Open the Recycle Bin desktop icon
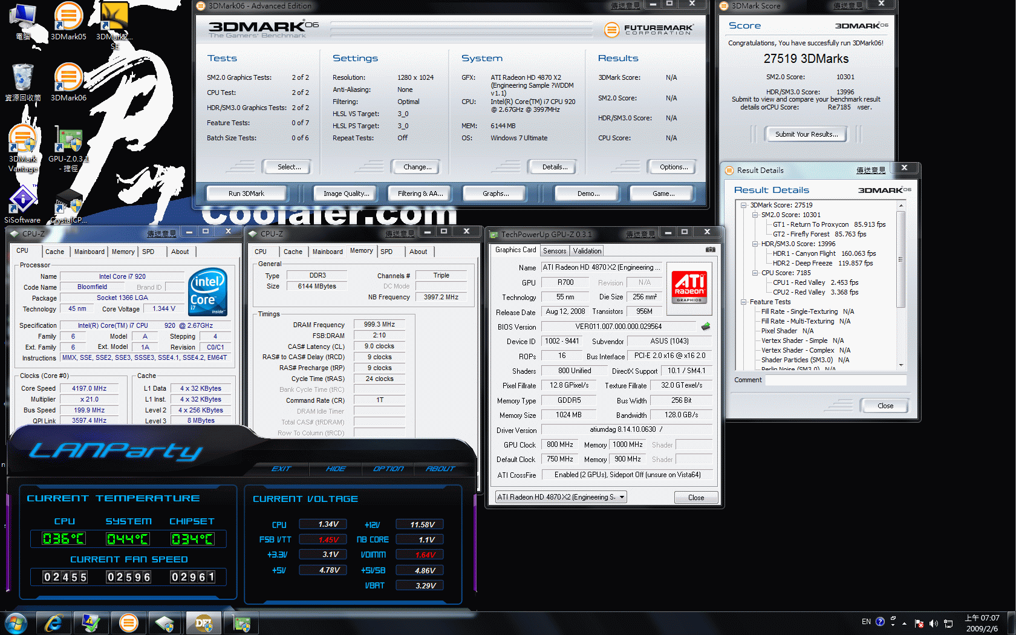The height and width of the screenshot is (635, 1016). tap(23, 82)
